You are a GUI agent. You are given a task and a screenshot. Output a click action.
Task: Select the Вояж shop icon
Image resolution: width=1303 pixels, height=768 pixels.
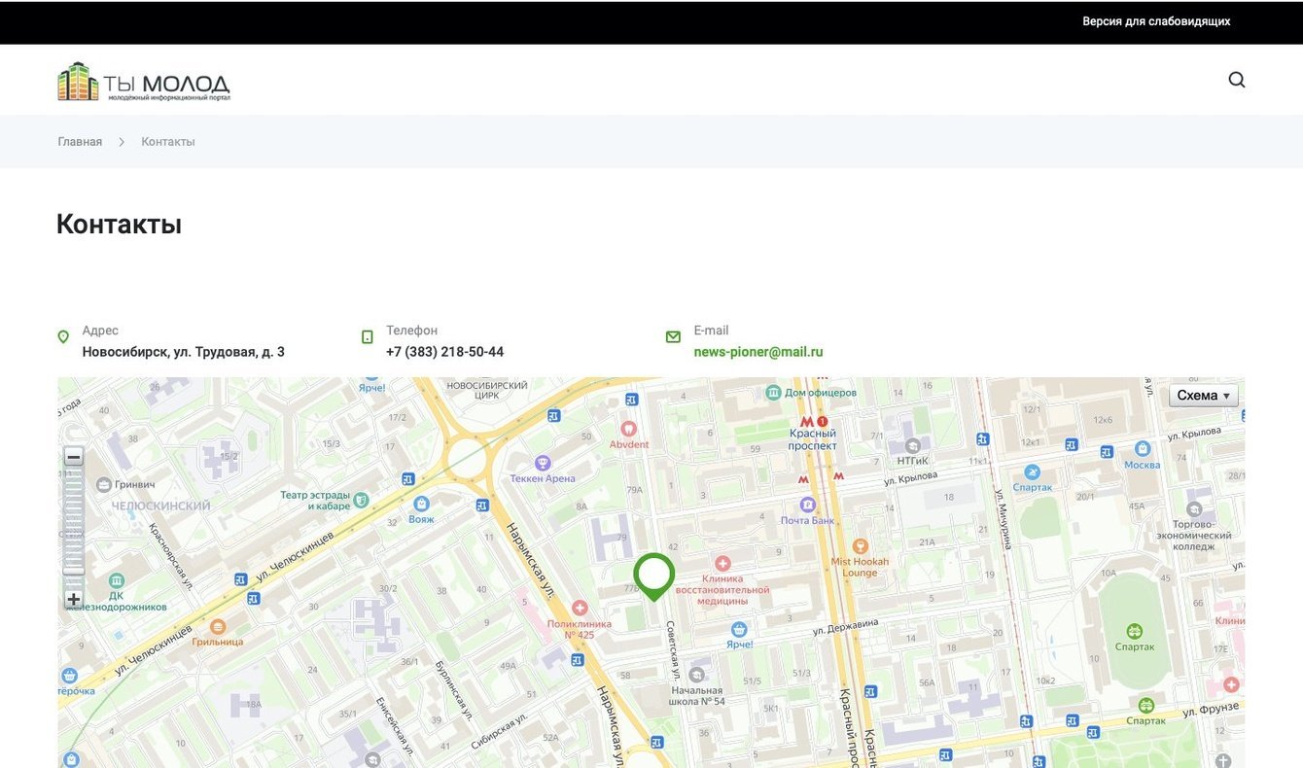point(421,504)
